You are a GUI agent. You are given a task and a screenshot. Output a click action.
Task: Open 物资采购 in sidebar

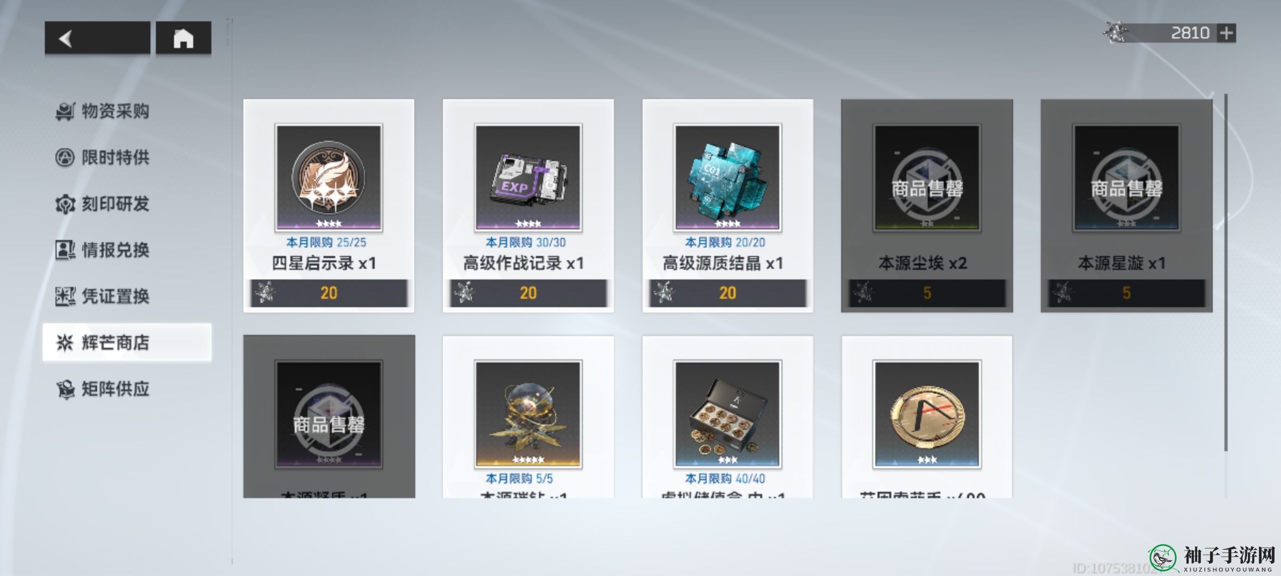[x=102, y=111]
